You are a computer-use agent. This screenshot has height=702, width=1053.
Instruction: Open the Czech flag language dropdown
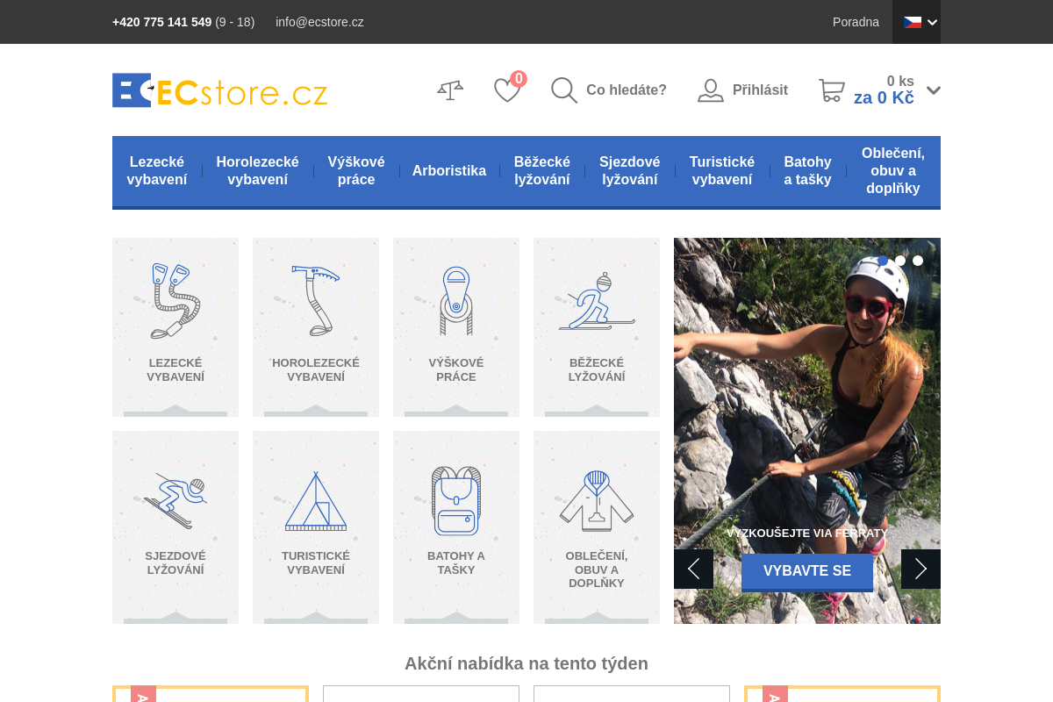pyautogui.click(x=916, y=22)
